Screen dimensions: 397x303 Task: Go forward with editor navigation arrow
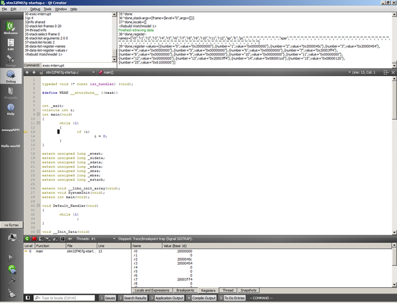click(34, 72)
